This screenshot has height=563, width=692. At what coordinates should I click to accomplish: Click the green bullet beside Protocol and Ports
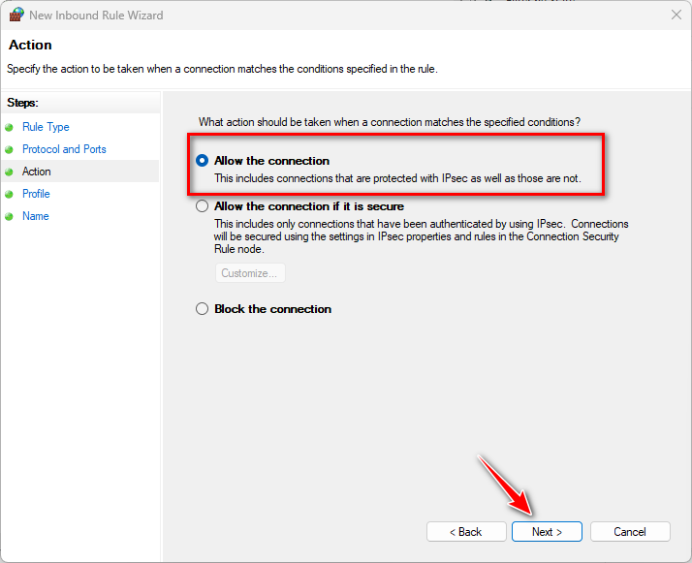(10, 149)
